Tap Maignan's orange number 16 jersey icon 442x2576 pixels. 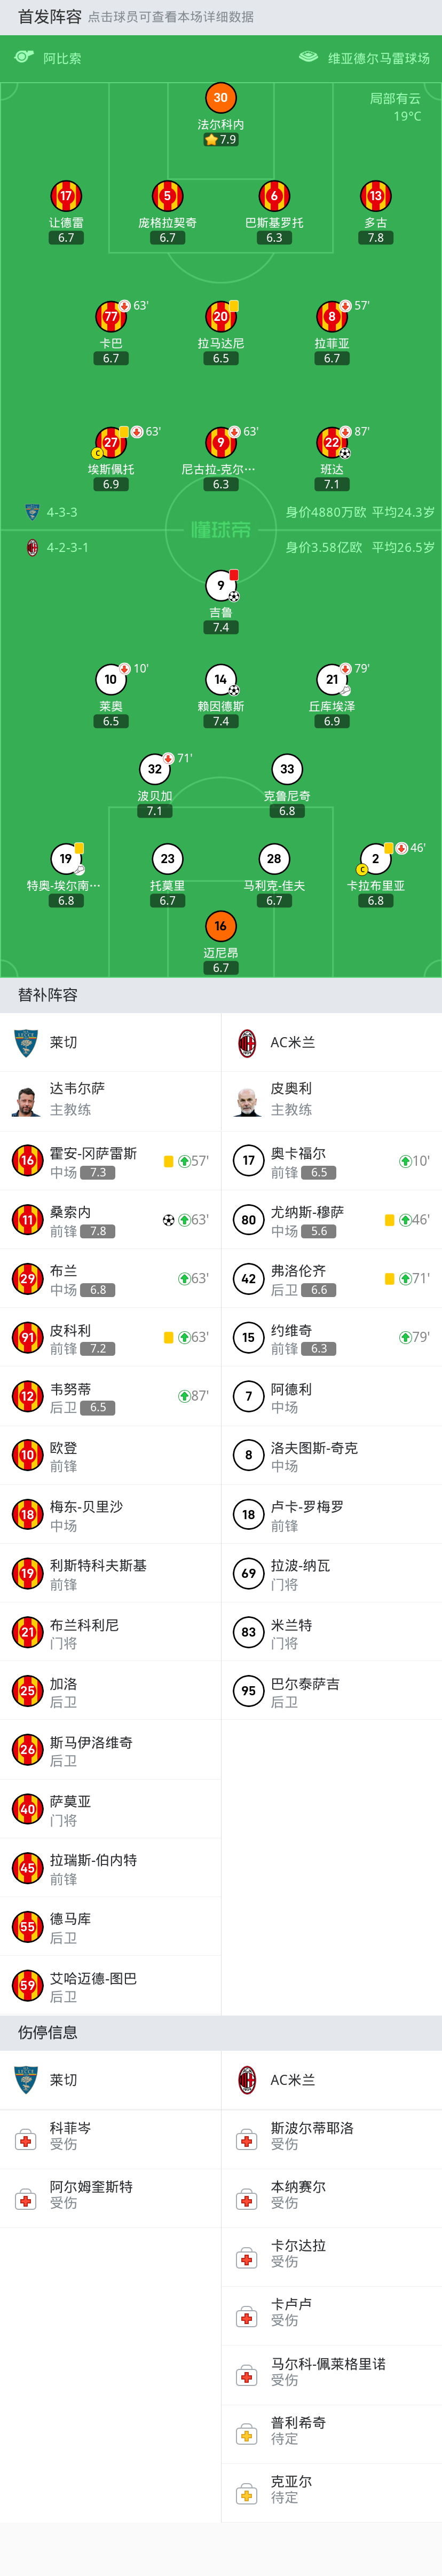click(220, 925)
